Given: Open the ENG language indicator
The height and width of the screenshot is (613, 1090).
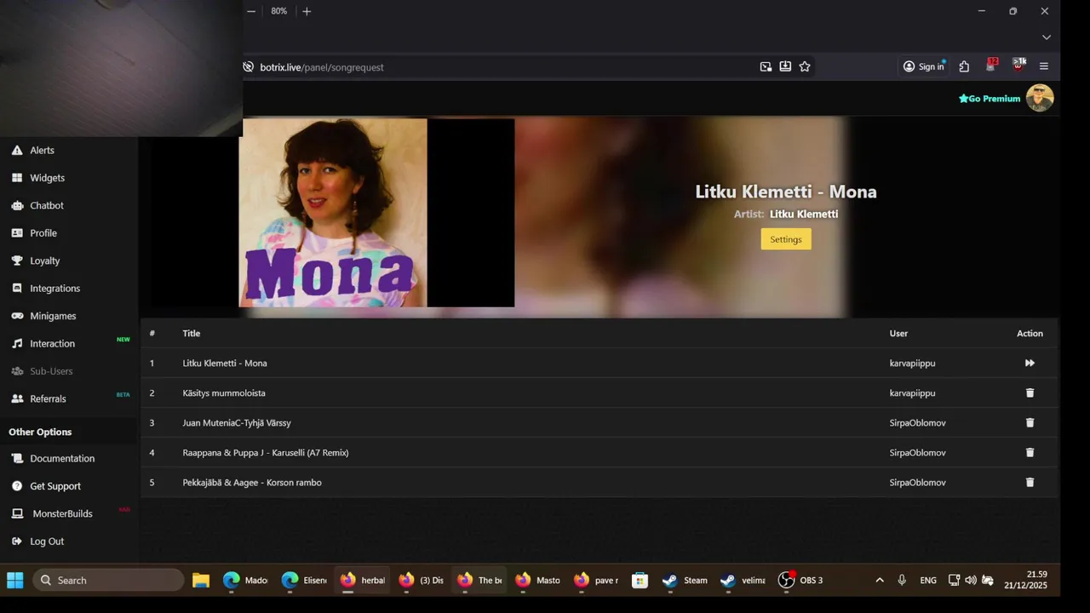Looking at the screenshot, I should click(928, 580).
